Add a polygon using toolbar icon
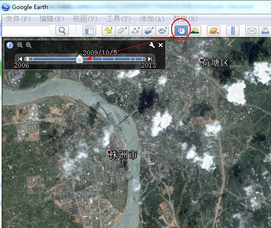The height and width of the screenshot is (228, 271). click(x=122, y=31)
